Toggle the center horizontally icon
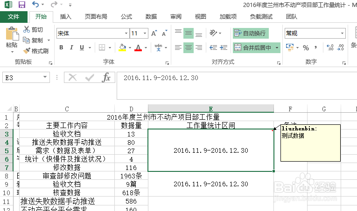This screenshot has height=211, width=357. tap(188, 48)
